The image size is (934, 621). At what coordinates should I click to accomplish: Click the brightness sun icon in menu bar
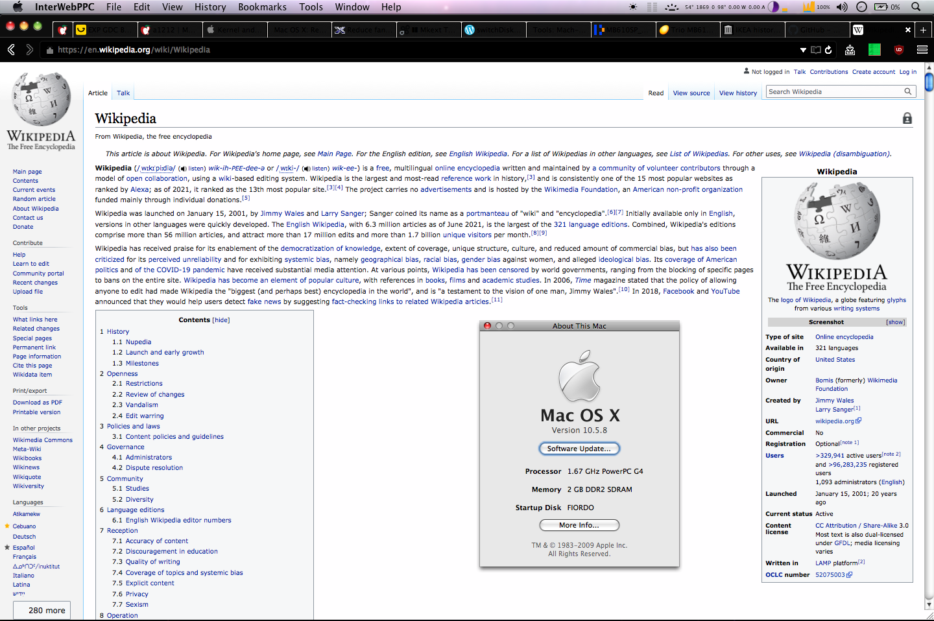[x=633, y=6]
